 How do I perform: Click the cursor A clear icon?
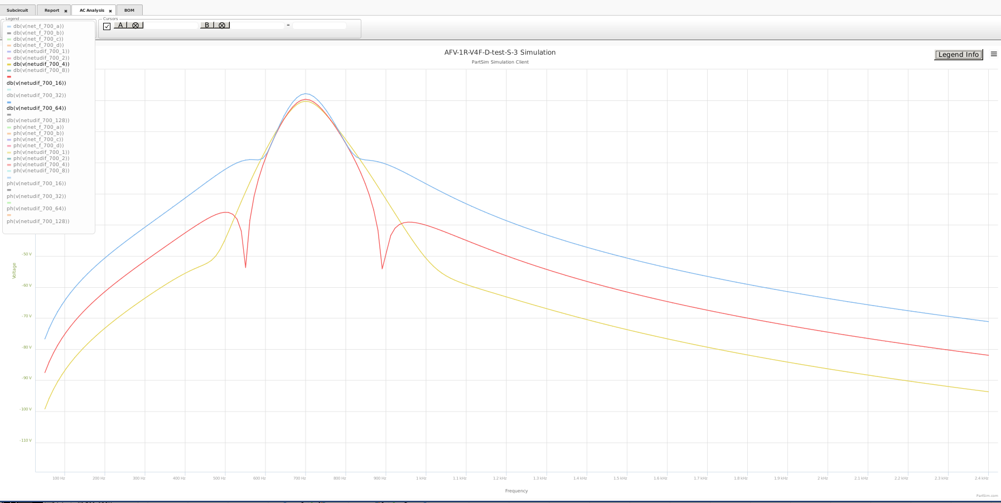pyautogui.click(x=136, y=25)
